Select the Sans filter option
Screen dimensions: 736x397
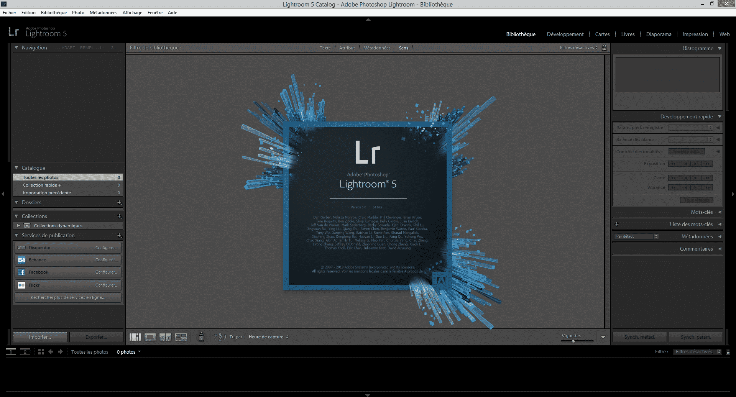coord(403,48)
